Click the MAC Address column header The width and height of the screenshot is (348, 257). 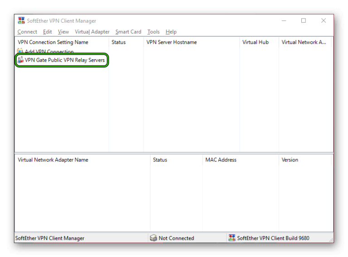click(x=221, y=160)
